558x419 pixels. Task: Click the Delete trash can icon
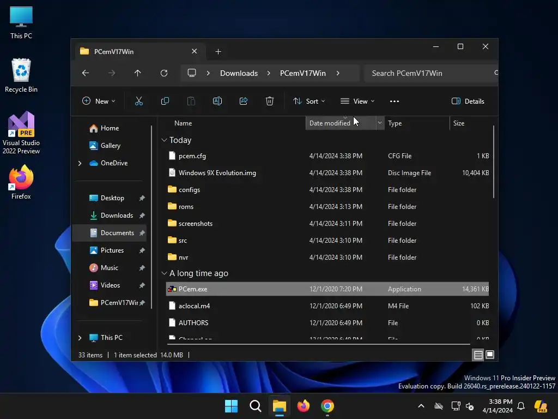(270, 101)
